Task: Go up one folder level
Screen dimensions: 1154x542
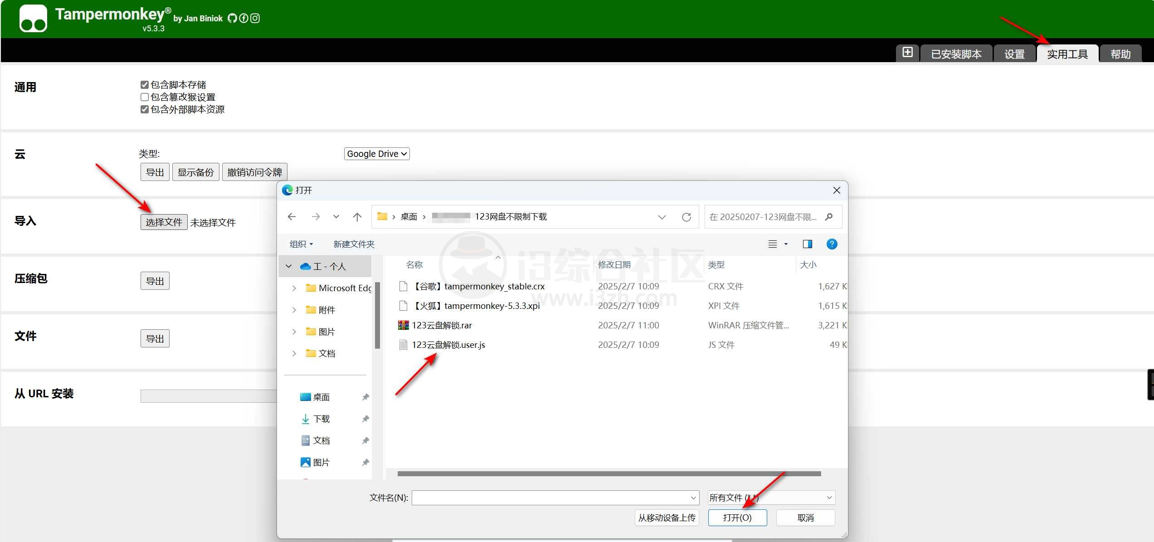Action: point(357,217)
